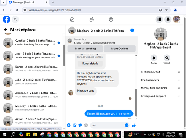Bookmark this page with the star icon
Viewport: 186px width, 138px height.
(166, 10)
